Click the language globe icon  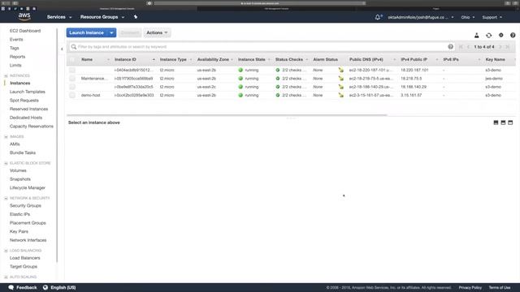pos(45,287)
